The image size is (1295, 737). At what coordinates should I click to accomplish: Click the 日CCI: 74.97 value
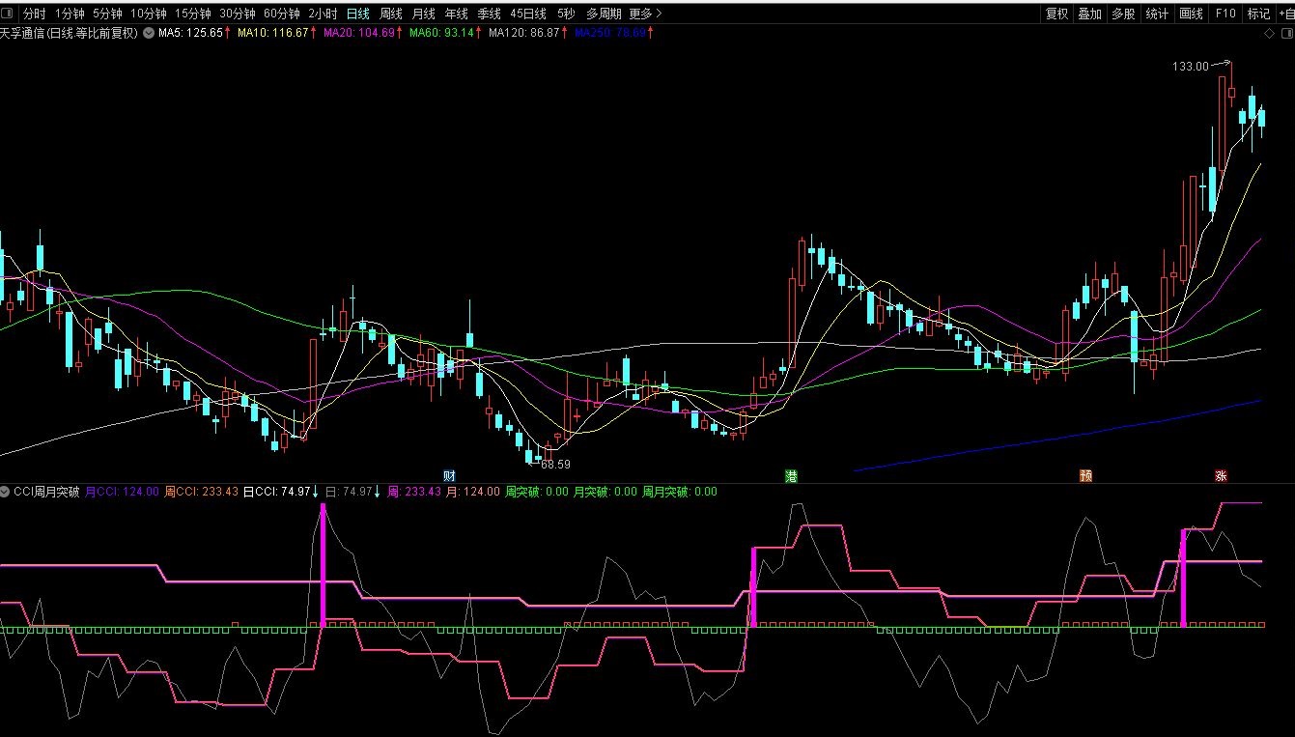click(x=277, y=492)
